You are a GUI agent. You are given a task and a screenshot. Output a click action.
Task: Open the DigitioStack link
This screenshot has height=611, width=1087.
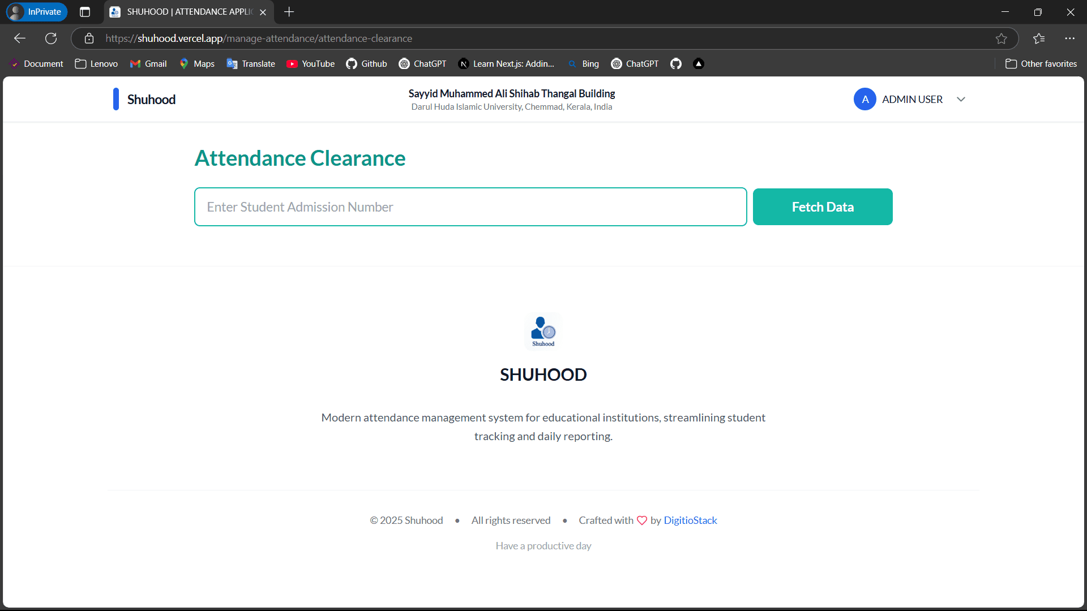(690, 520)
